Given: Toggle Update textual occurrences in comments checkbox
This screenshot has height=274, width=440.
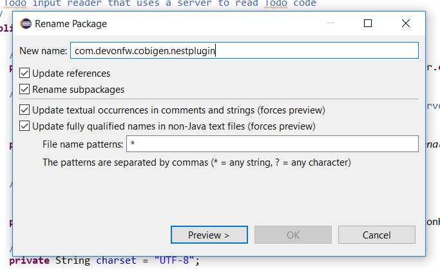Looking at the screenshot, I should pos(25,110).
